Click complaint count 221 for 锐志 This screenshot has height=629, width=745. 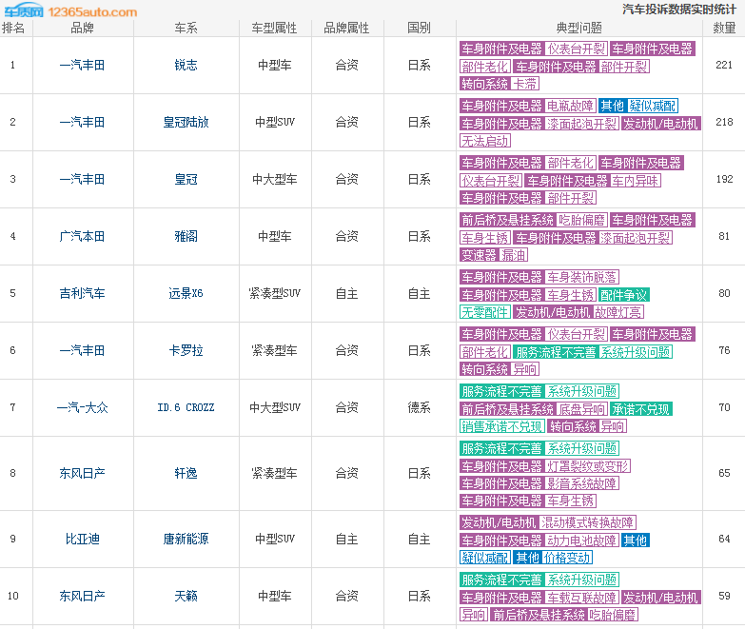click(x=724, y=65)
